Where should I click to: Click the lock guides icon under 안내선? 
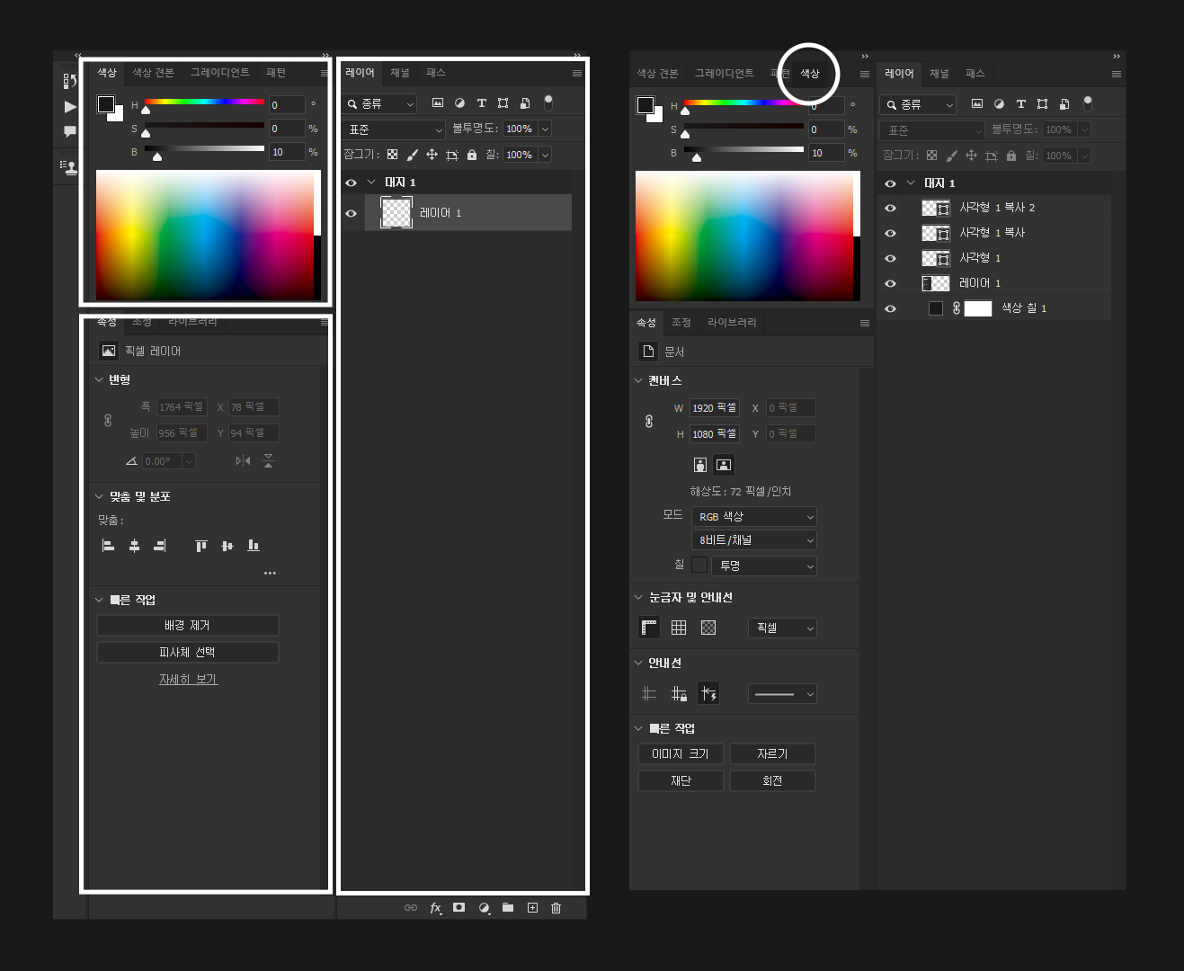click(679, 694)
